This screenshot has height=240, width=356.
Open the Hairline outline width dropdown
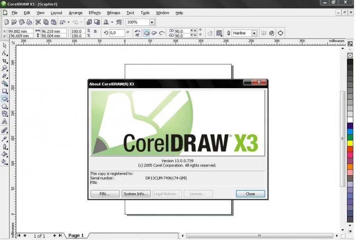(x=254, y=33)
